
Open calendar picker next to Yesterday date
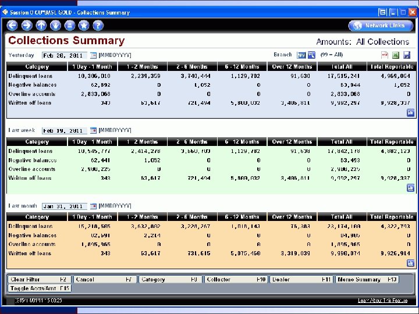(x=93, y=55)
